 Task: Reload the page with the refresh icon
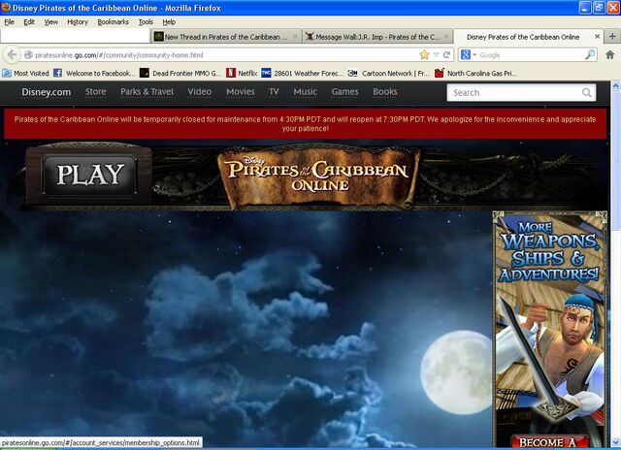point(446,55)
